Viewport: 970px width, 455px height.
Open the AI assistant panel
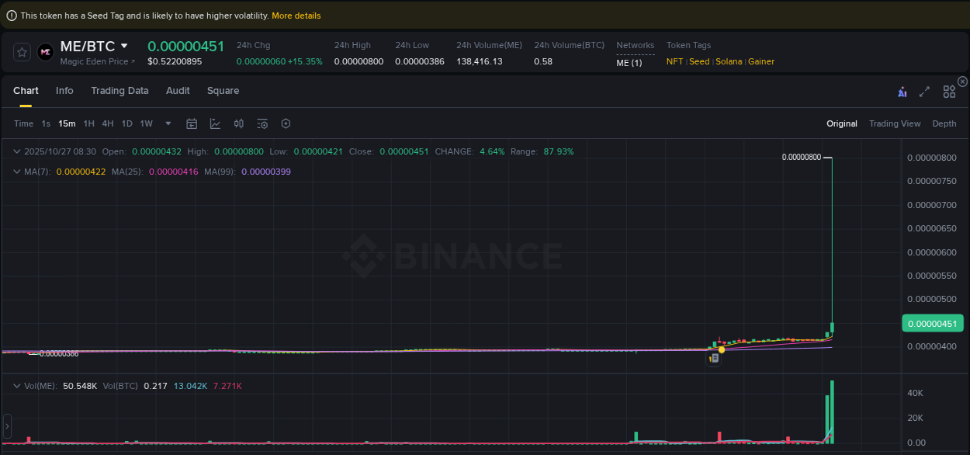[x=902, y=91]
